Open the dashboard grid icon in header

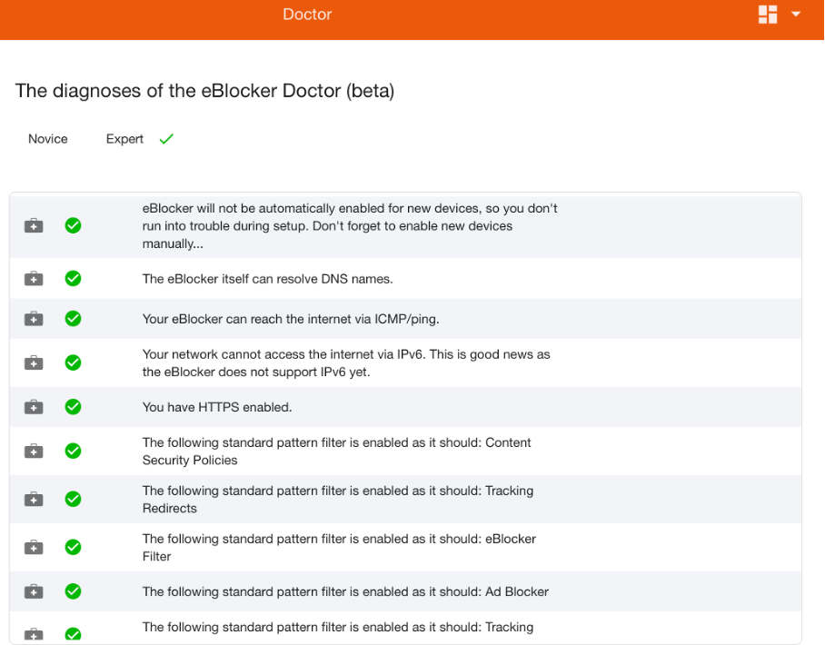tap(768, 15)
